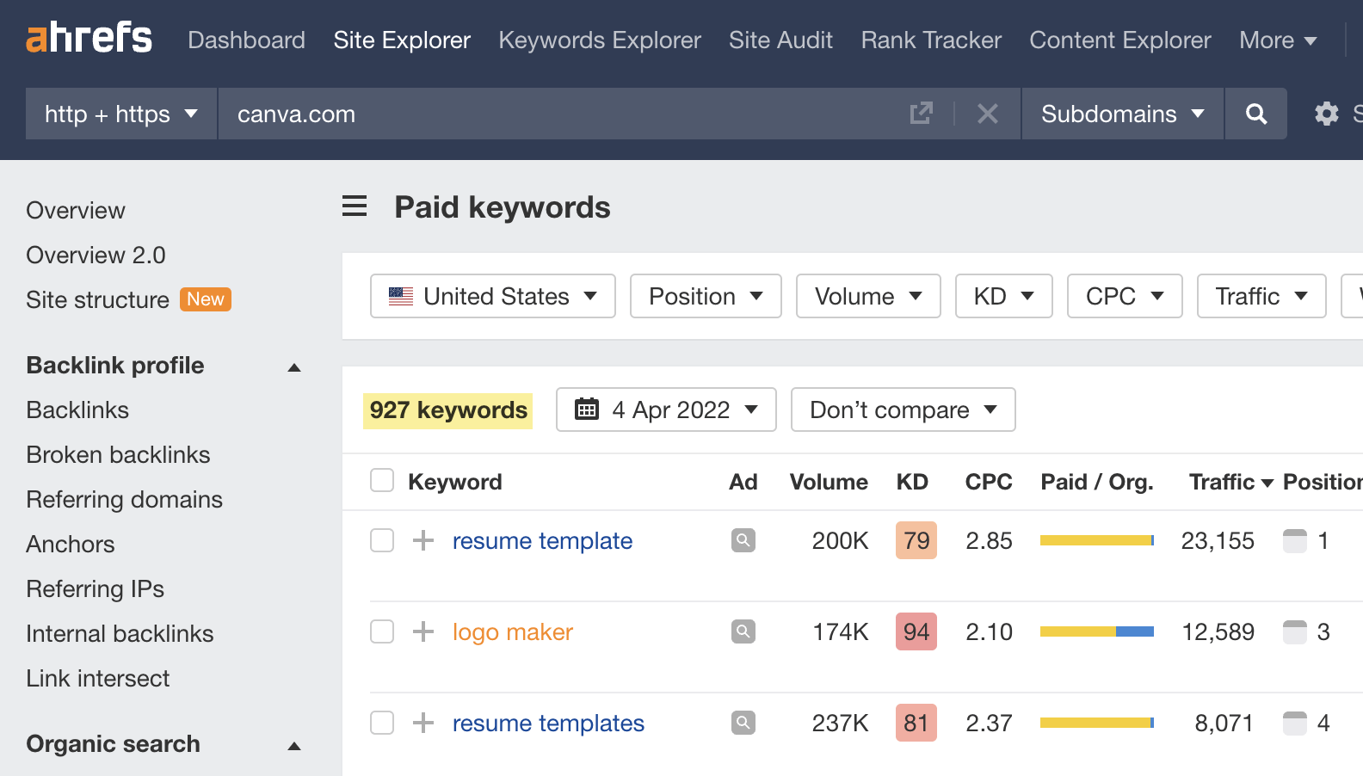
Task: Open Referring IPs in sidebar
Action: pyautogui.click(x=95, y=589)
